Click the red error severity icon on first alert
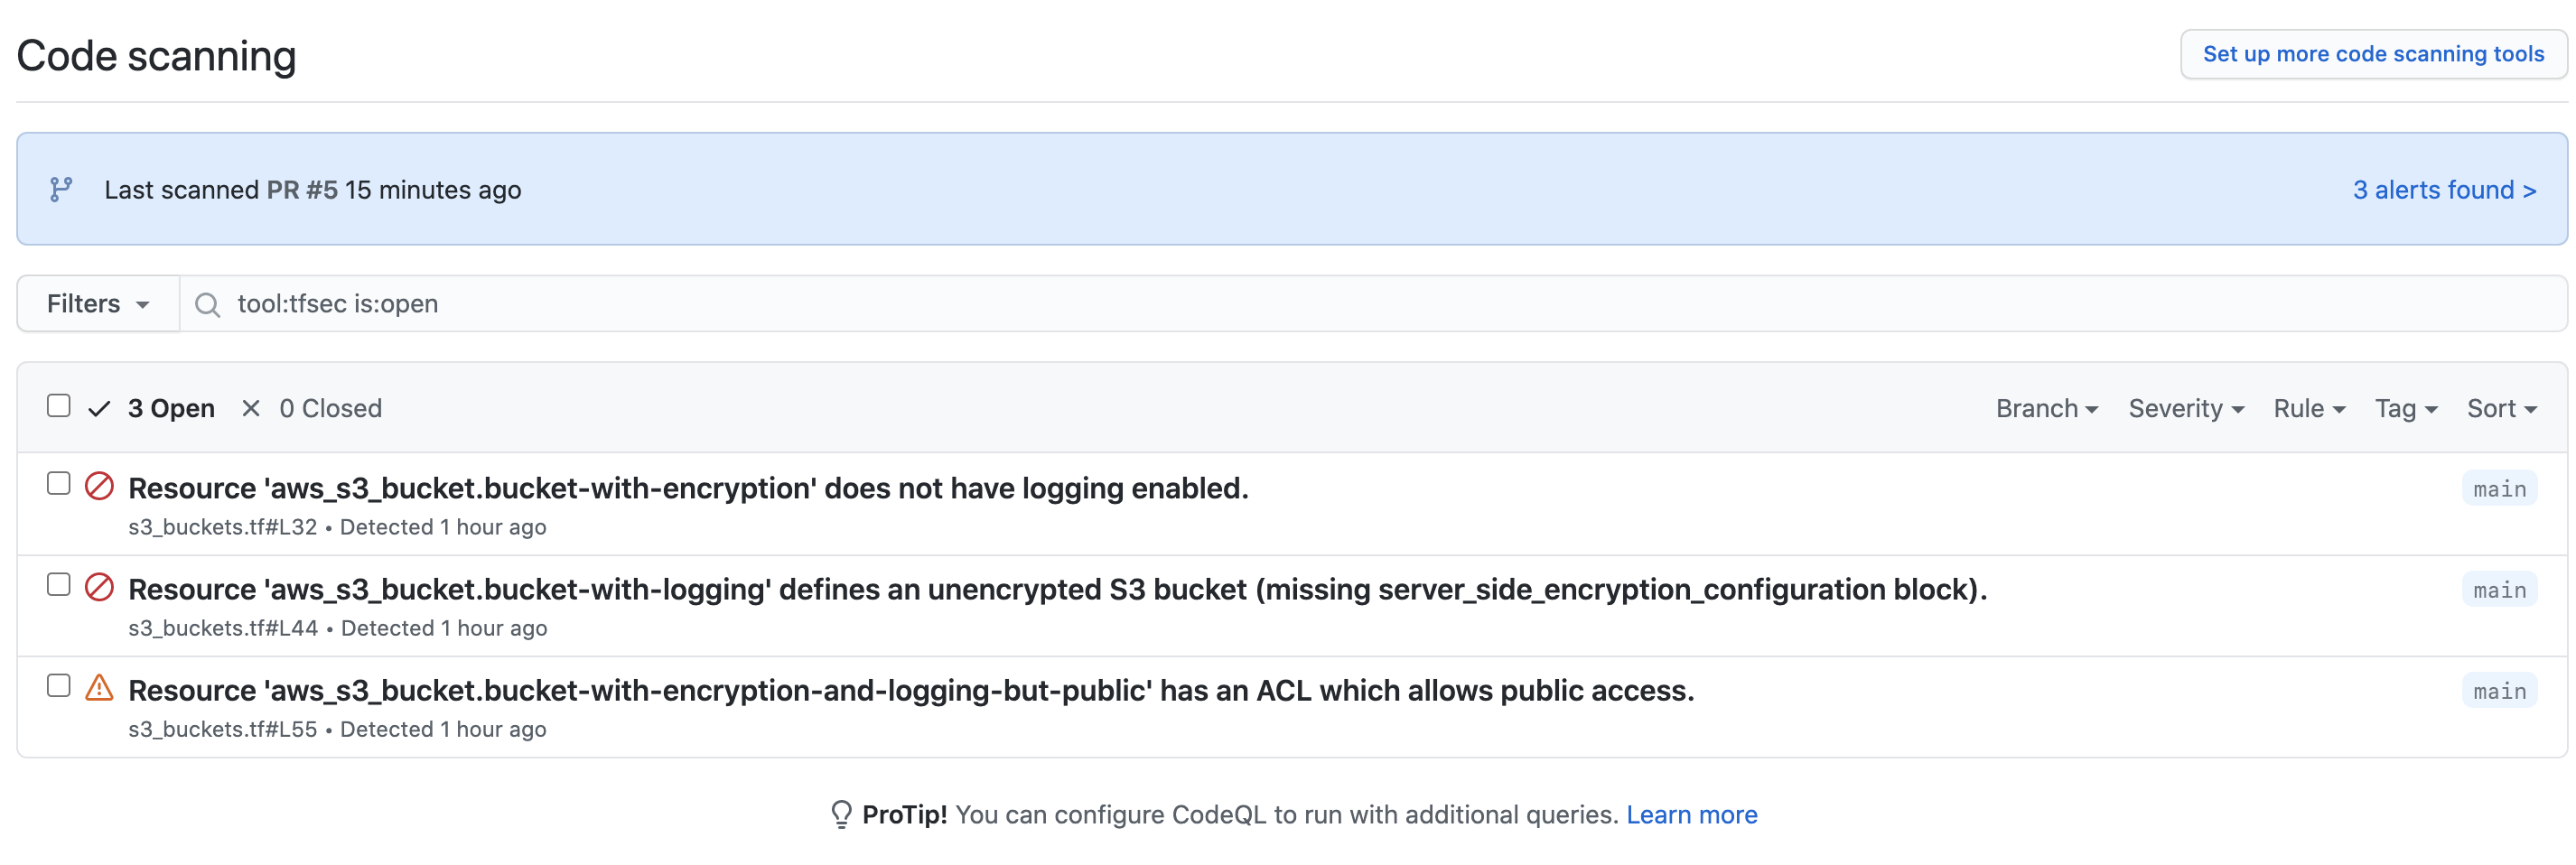 tap(100, 486)
